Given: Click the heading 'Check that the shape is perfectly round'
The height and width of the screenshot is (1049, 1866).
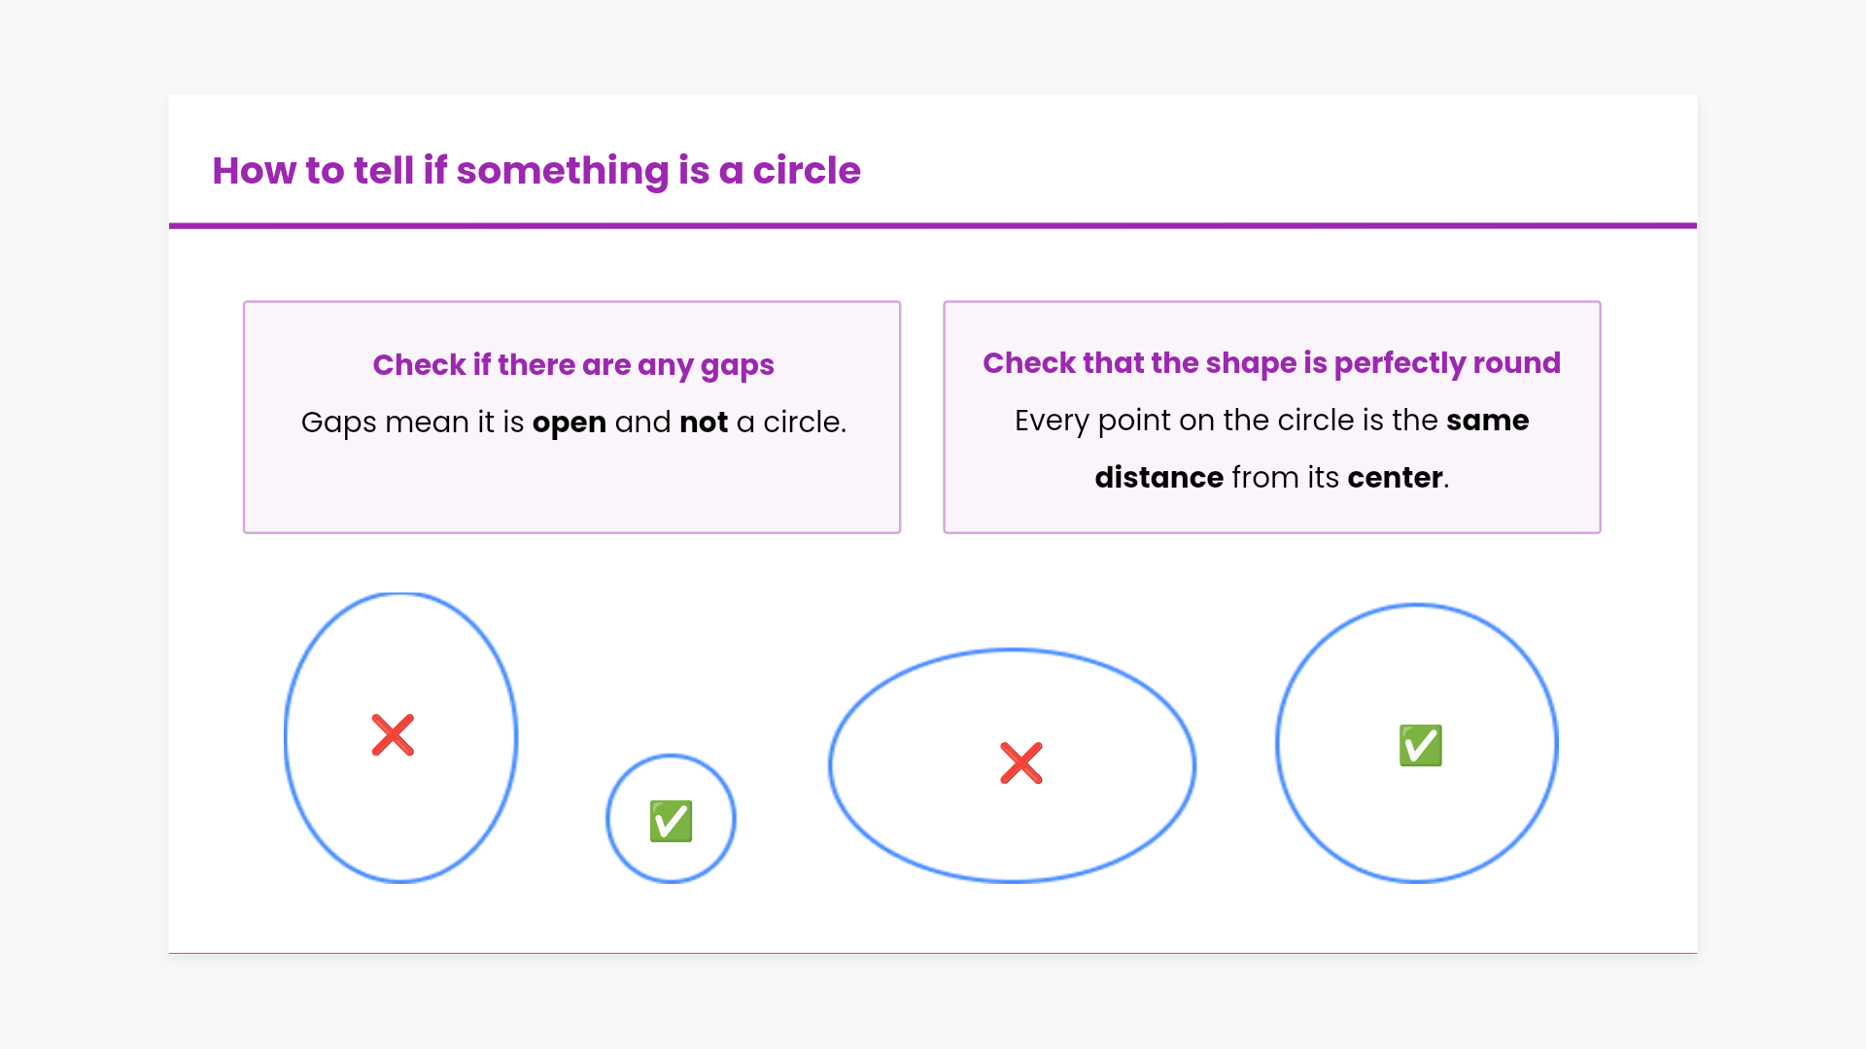Looking at the screenshot, I should coord(1271,362).
